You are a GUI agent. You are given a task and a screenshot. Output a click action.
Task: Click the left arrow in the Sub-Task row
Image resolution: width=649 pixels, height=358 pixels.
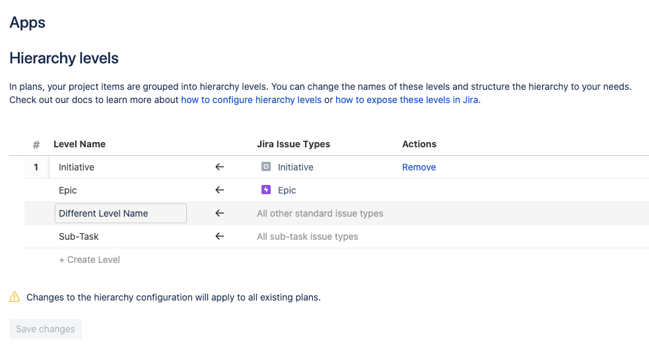point(220,236)
